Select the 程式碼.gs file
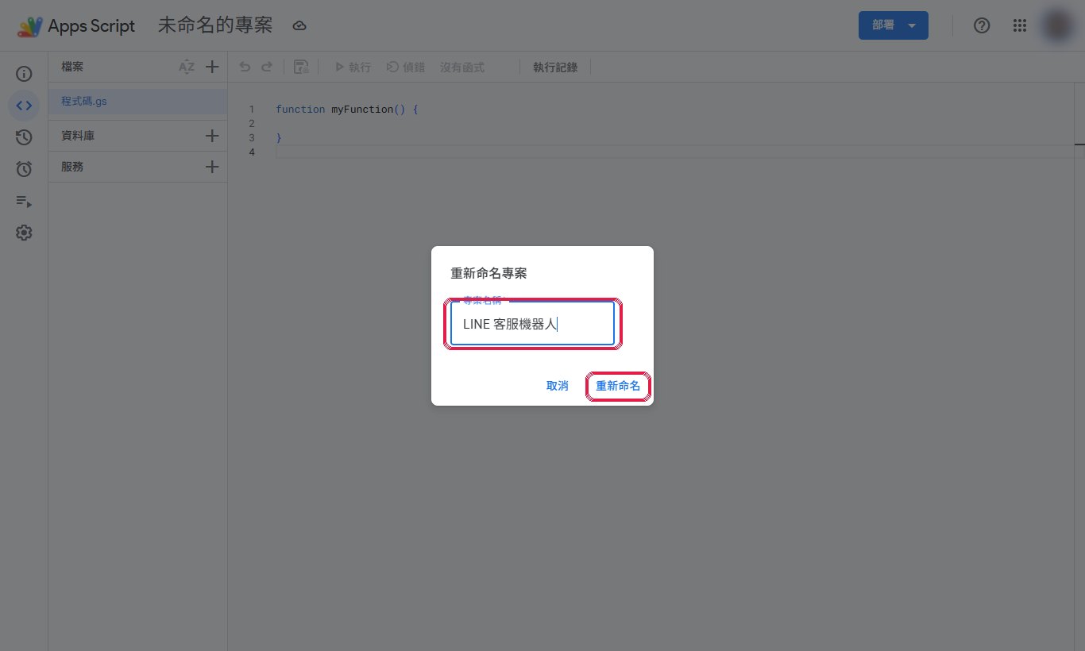 [x=137, y=102]
